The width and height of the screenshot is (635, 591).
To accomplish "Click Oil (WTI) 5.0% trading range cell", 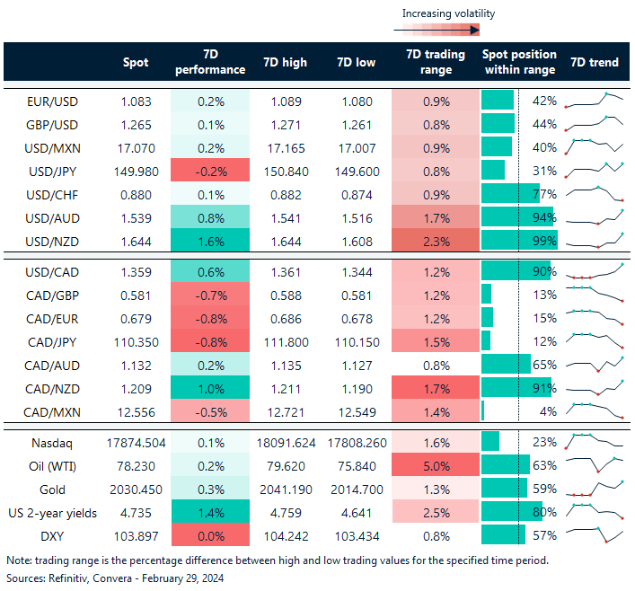I will tap(436, 464).
